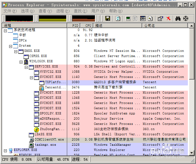
Task: Open the 文件(F) menu
Action: coord(10,11)
